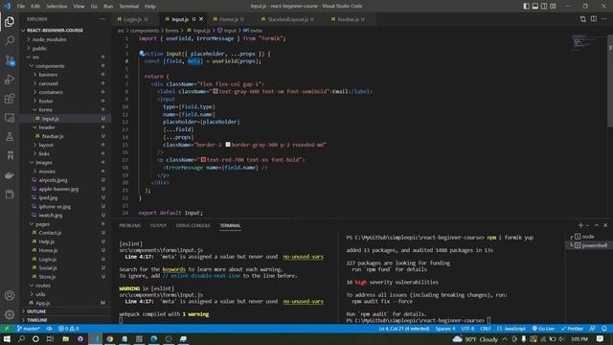Image resolution: width=613 pixels, height=345 pixels.
Task: Click CRLF line ending in status bar
Action: (486, 329)
